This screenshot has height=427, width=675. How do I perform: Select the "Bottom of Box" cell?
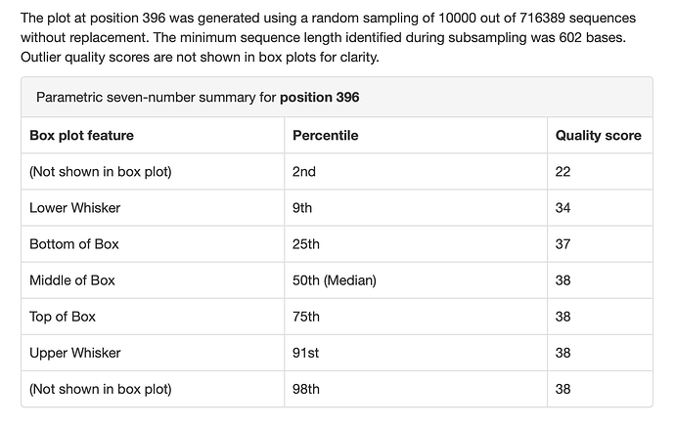(73, 244)
